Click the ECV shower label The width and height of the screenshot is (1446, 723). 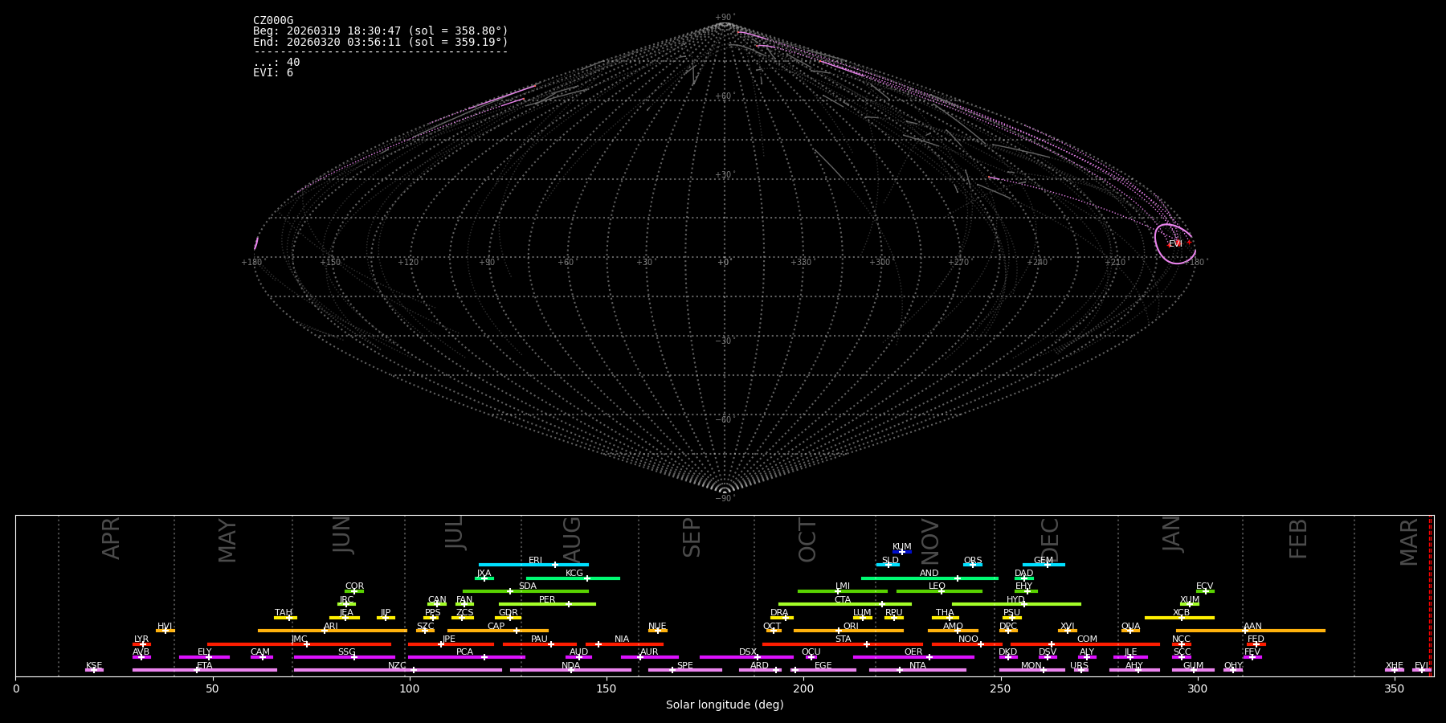coord(1205,586)
